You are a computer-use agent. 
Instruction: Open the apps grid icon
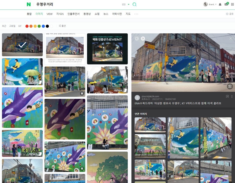pyautogui.click(x=232, y=4)
